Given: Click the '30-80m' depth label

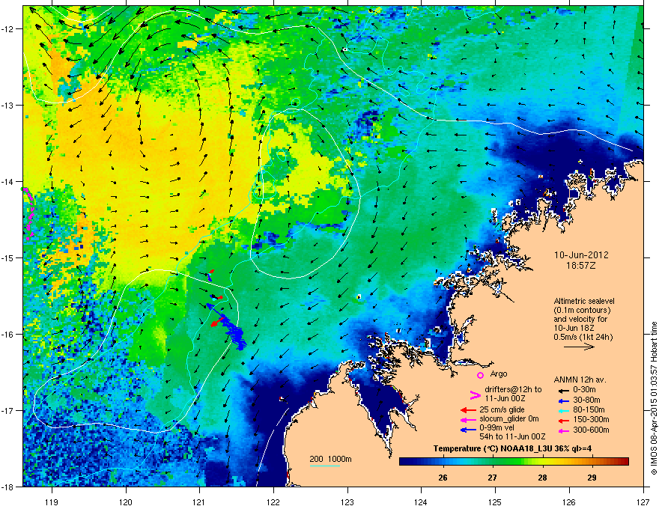Looking at the screenshot, I should 586,400.
